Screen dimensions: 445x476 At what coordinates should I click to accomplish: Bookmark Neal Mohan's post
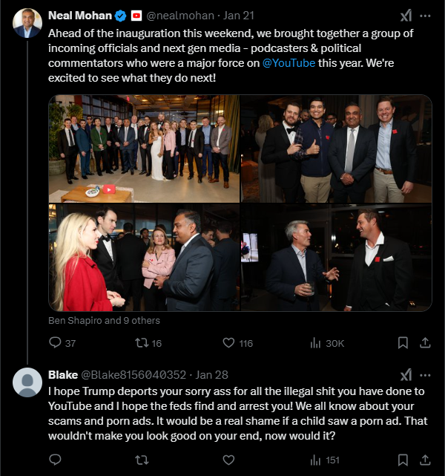(403, 343)
